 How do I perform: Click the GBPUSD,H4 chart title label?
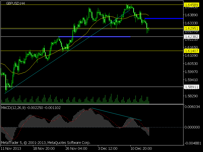15,3
